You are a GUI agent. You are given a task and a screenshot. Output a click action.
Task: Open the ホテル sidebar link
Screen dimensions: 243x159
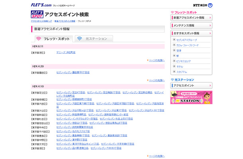[x=180, y=66]
